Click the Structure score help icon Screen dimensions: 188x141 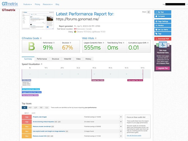point(70,43)
